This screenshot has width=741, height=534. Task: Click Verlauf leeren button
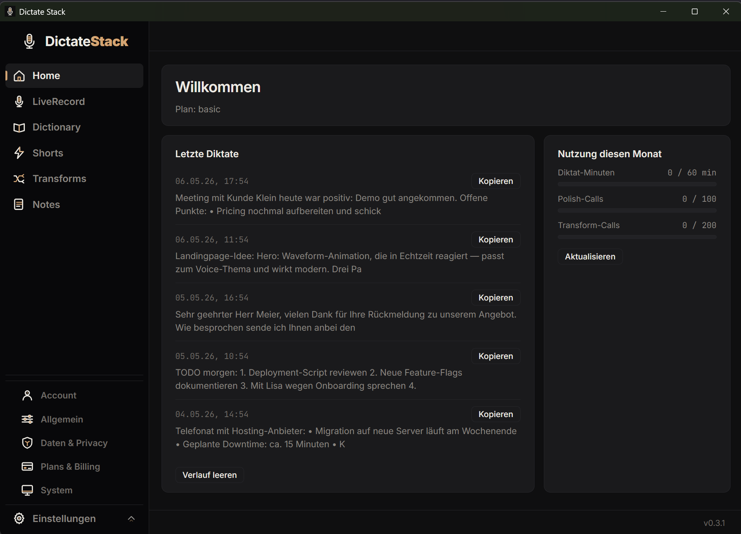(x=210, y=475)
